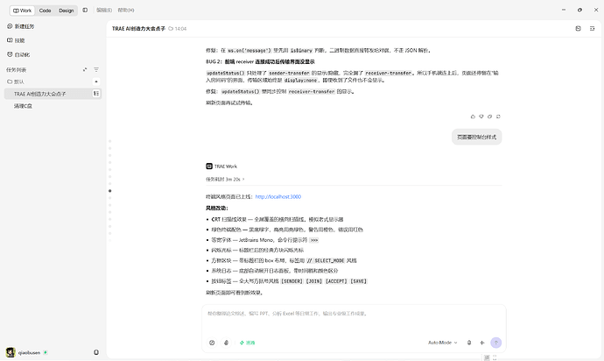This screenshot has height=361, width=604.
Task: Click the bell notification icon in input bar
Action: [469, 343]
